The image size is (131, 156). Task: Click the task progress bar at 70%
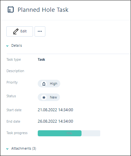point(69,133)
